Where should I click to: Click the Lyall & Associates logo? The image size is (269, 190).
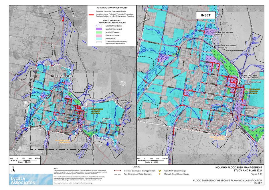pos(31,179)
